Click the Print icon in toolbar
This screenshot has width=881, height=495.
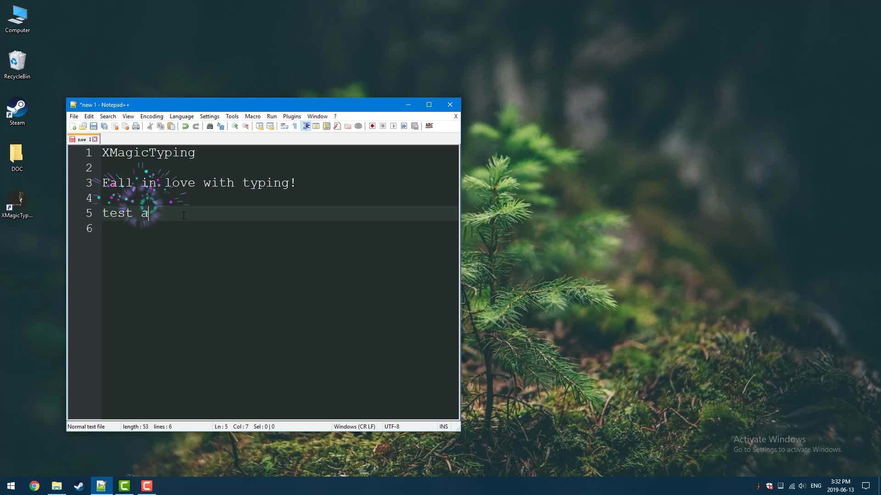point(136,126)
